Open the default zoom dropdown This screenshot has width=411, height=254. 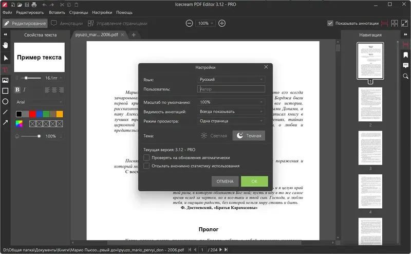pyautogui.click(x=231, y=102)
